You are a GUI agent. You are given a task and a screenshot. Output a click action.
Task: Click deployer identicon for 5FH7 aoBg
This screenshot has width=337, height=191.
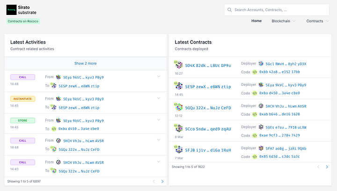click(260, 148)
